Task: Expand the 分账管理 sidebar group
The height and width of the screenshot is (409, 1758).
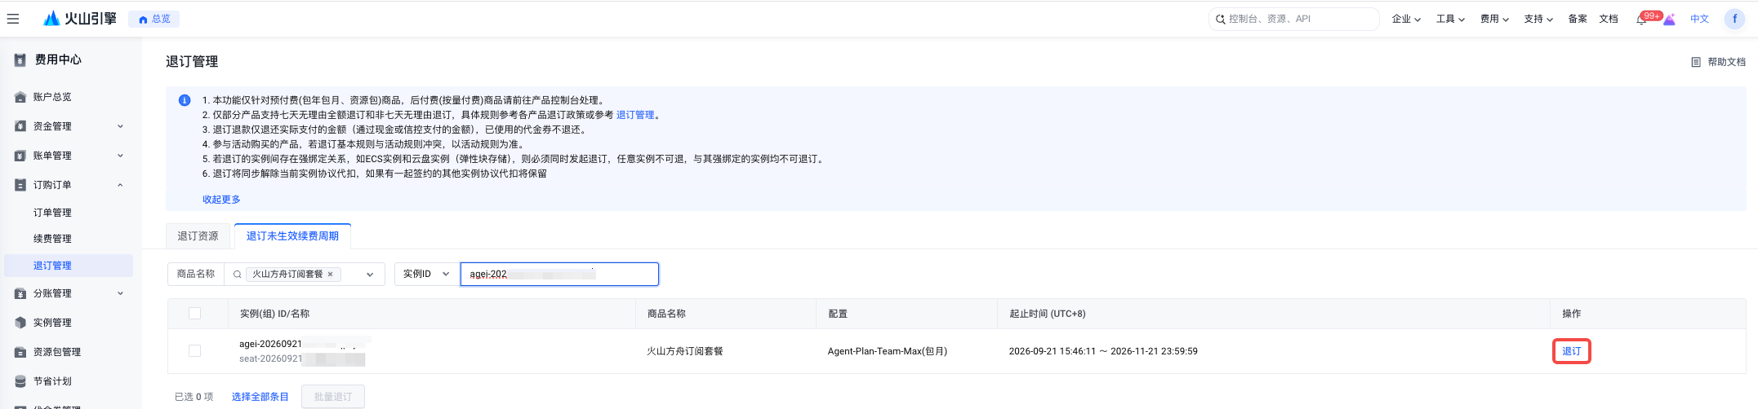Action: pyautogui.click(x=120, y=293)
